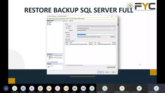Select the AdventureWorks2016-Full Database Backup row

(90, 44)
